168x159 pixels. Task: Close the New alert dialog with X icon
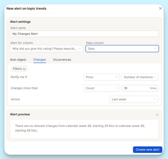160,8
